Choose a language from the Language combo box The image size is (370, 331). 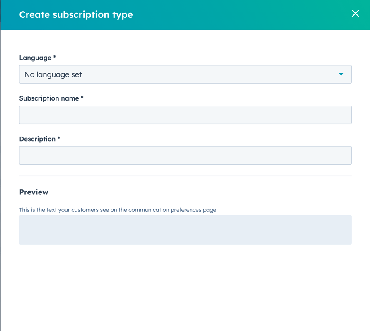pos(185,74)
